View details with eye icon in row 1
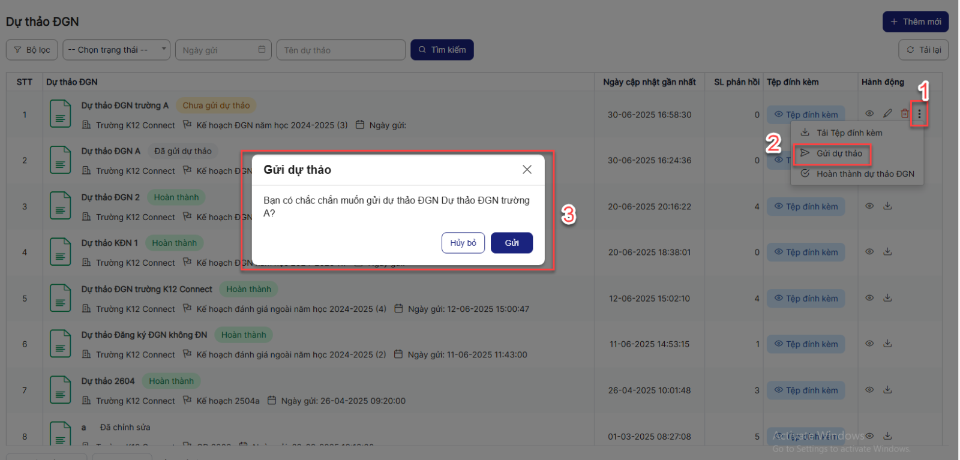The width and height of the screenshot is (960, 460). click(869, 113)
